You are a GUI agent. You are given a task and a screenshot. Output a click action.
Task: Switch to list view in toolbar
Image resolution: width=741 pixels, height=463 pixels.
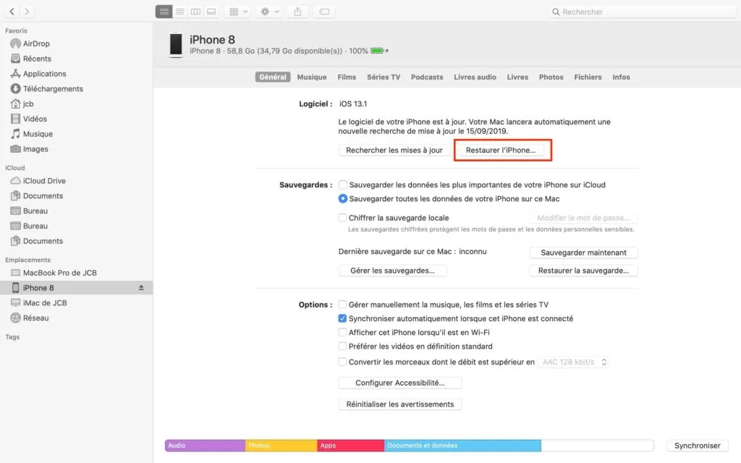pos(179,12)
